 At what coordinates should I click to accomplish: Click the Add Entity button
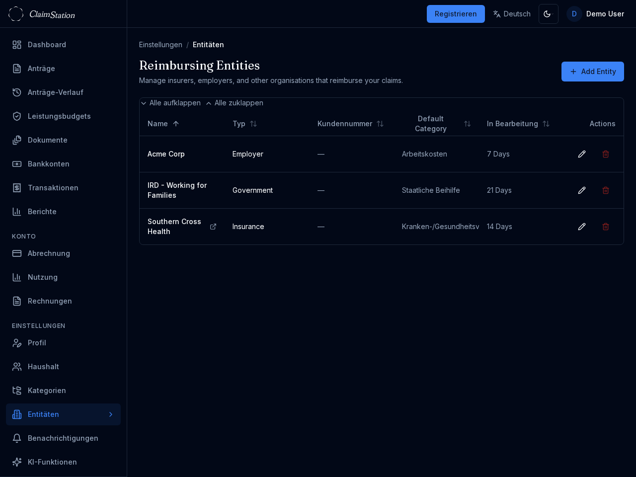tap(593, 72)
